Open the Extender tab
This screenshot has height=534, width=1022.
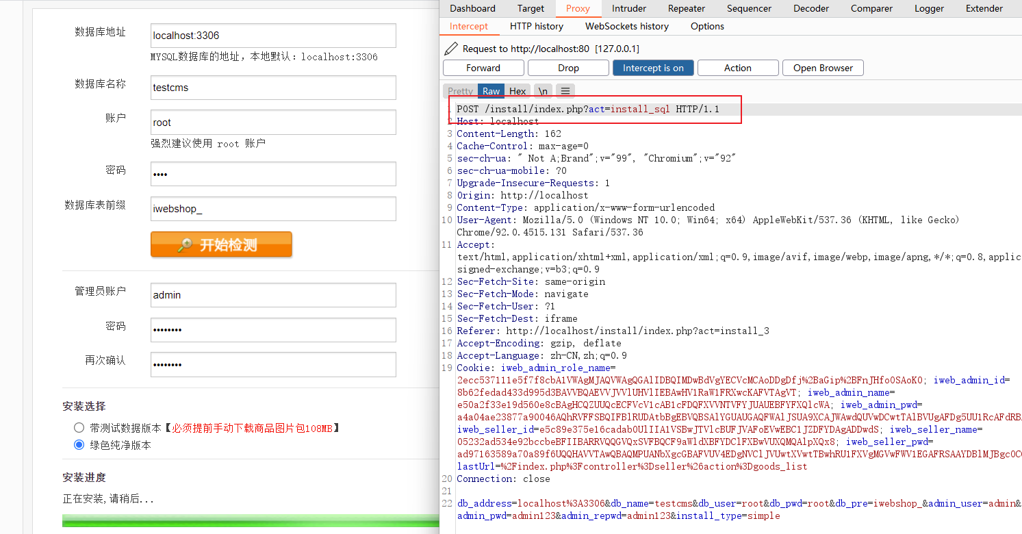(984, 8)
